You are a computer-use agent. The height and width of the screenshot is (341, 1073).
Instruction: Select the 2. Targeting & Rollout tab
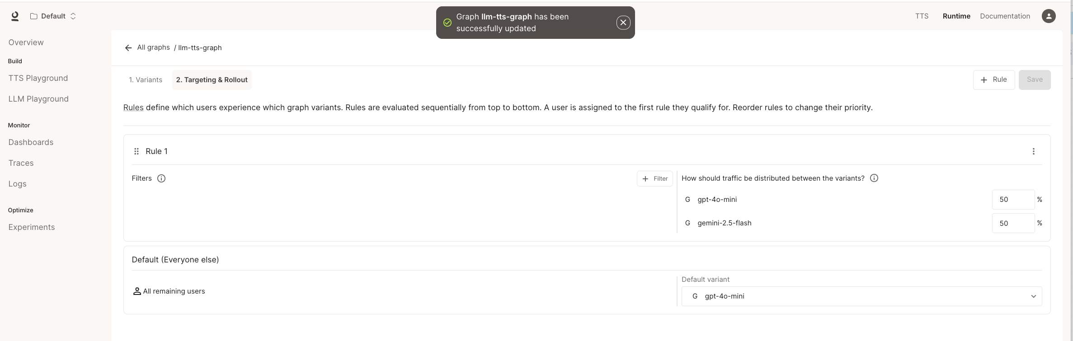212,80
